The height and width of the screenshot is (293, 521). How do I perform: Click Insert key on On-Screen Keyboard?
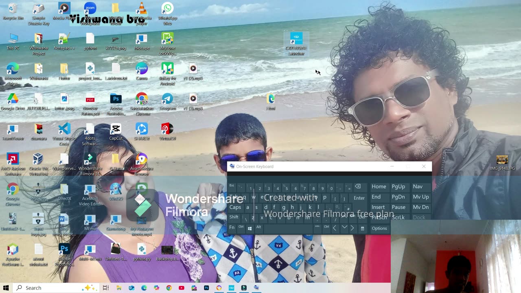coord(378,207)
